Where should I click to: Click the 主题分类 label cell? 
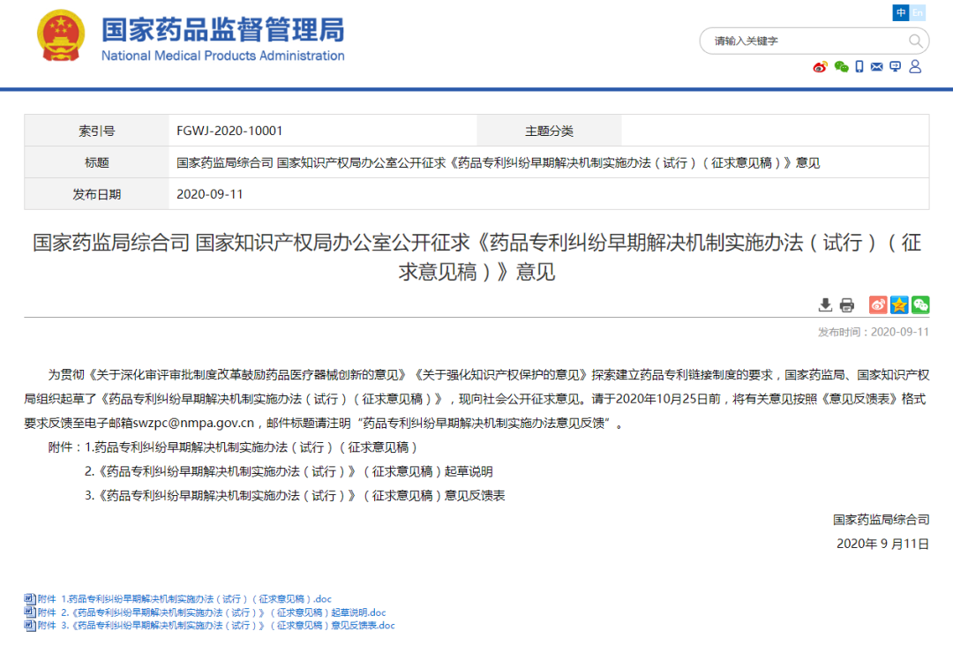click(x=550, y=131)
